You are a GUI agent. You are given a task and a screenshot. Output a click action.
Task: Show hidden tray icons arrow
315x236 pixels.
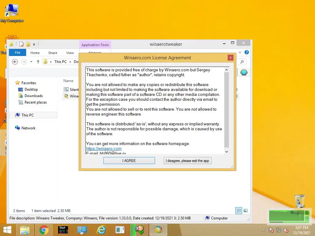264,230
